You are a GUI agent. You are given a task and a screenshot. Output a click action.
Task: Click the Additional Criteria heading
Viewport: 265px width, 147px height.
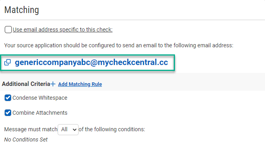coord(26,84)
